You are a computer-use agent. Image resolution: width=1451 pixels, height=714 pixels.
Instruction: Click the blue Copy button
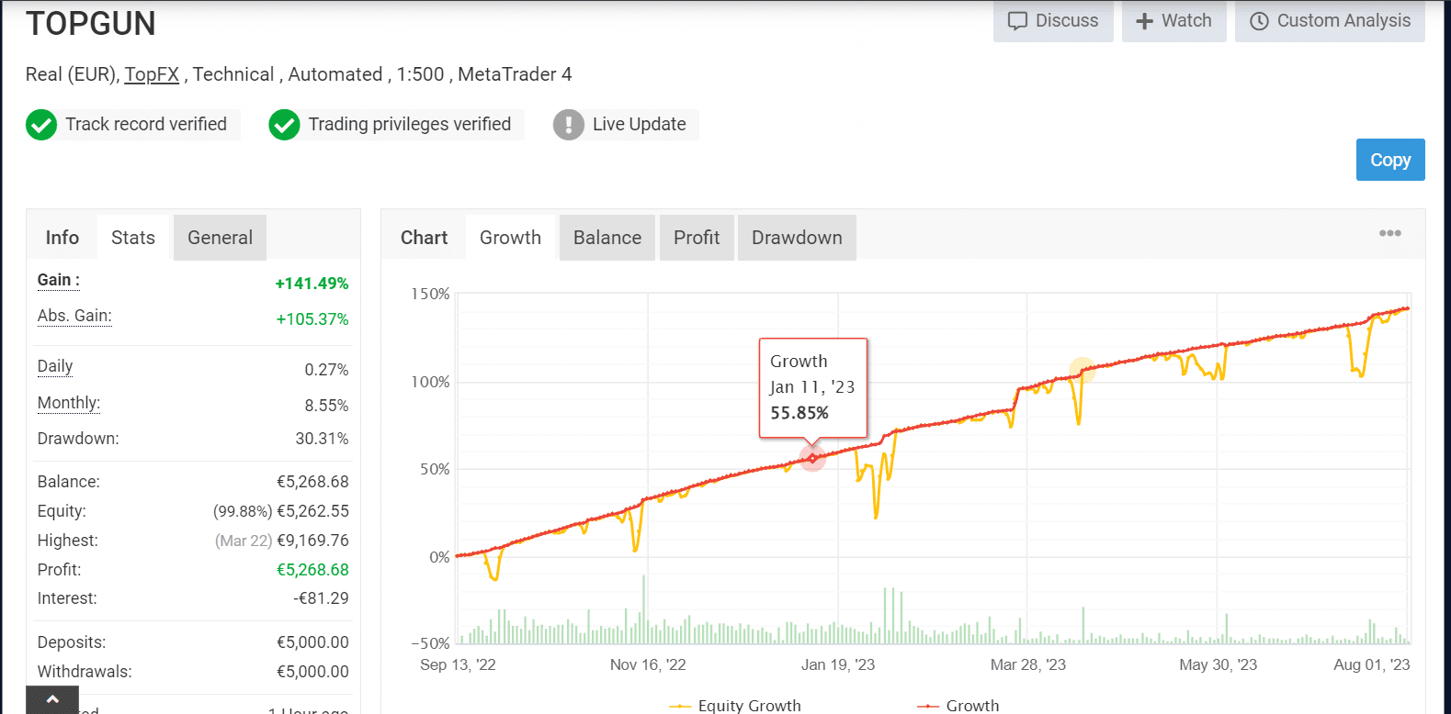pyautogui.click(x=1390, y=160)
